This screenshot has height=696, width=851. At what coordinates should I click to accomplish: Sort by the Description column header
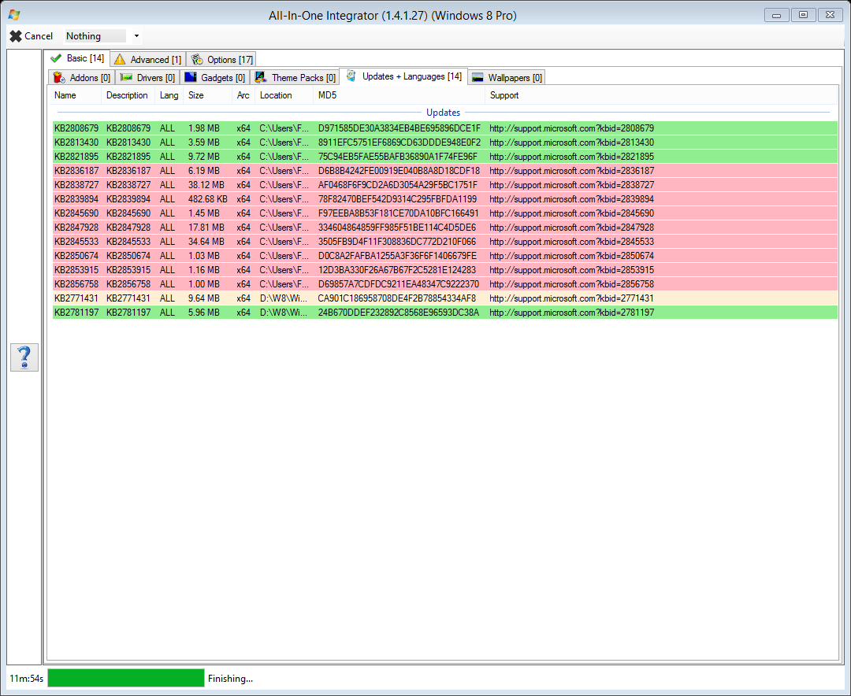(x=128, y=95)
